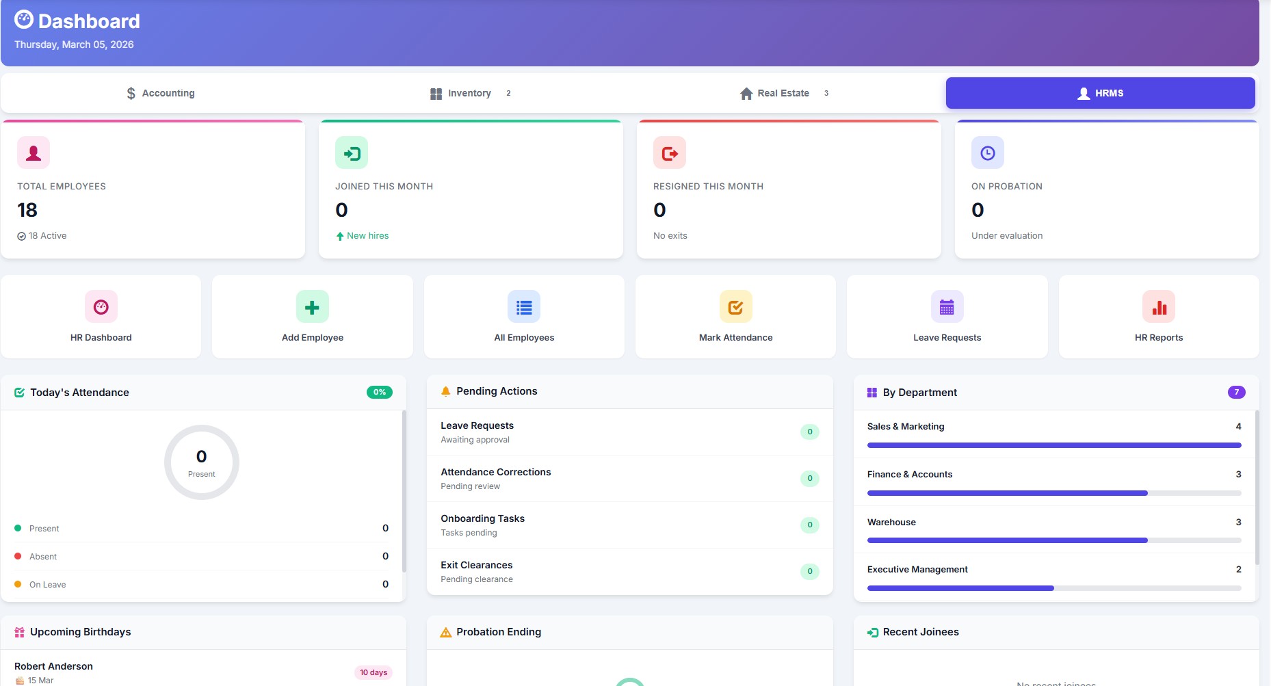Open the Inventory module tab
Viewport: 1271px width, 686px height.
(469, 93)
